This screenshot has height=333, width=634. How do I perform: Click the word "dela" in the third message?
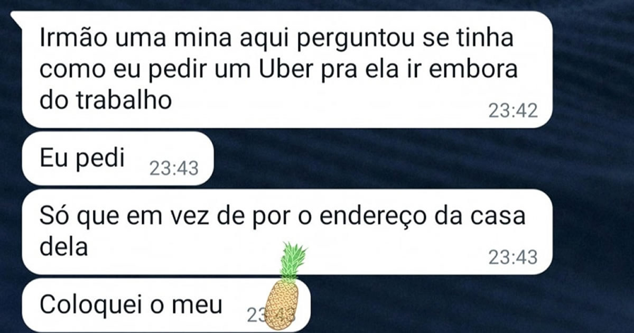click(63, 246)
